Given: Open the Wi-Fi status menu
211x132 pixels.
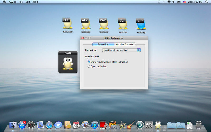Looking at the screenshot, I should point(169,2).
